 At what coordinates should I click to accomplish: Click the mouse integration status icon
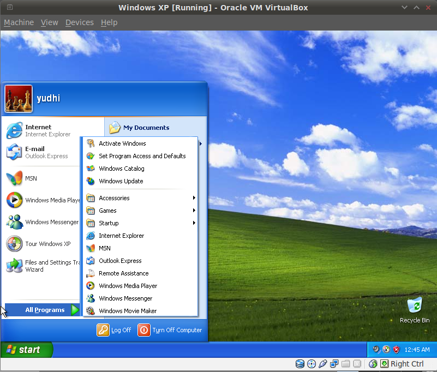pos(373,364)
